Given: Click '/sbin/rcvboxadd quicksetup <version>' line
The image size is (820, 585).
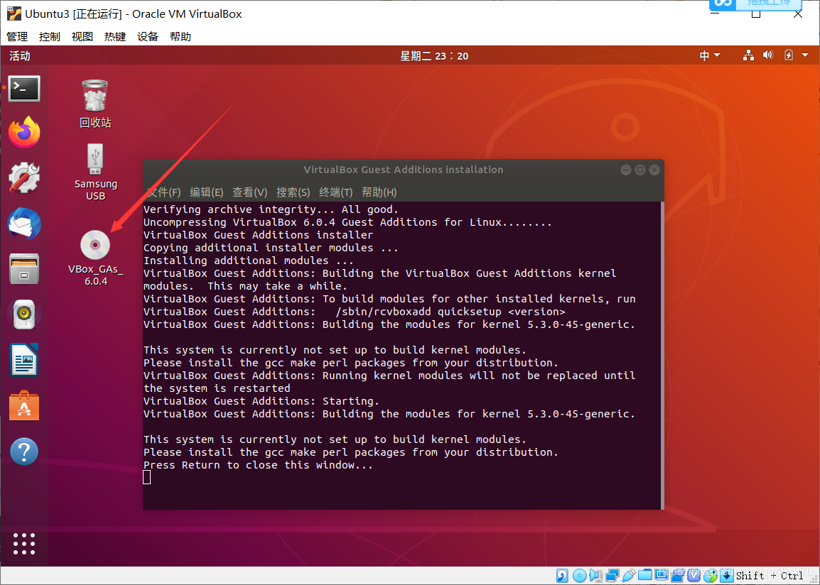Looking at the screenshot, I should click(451, 312).
